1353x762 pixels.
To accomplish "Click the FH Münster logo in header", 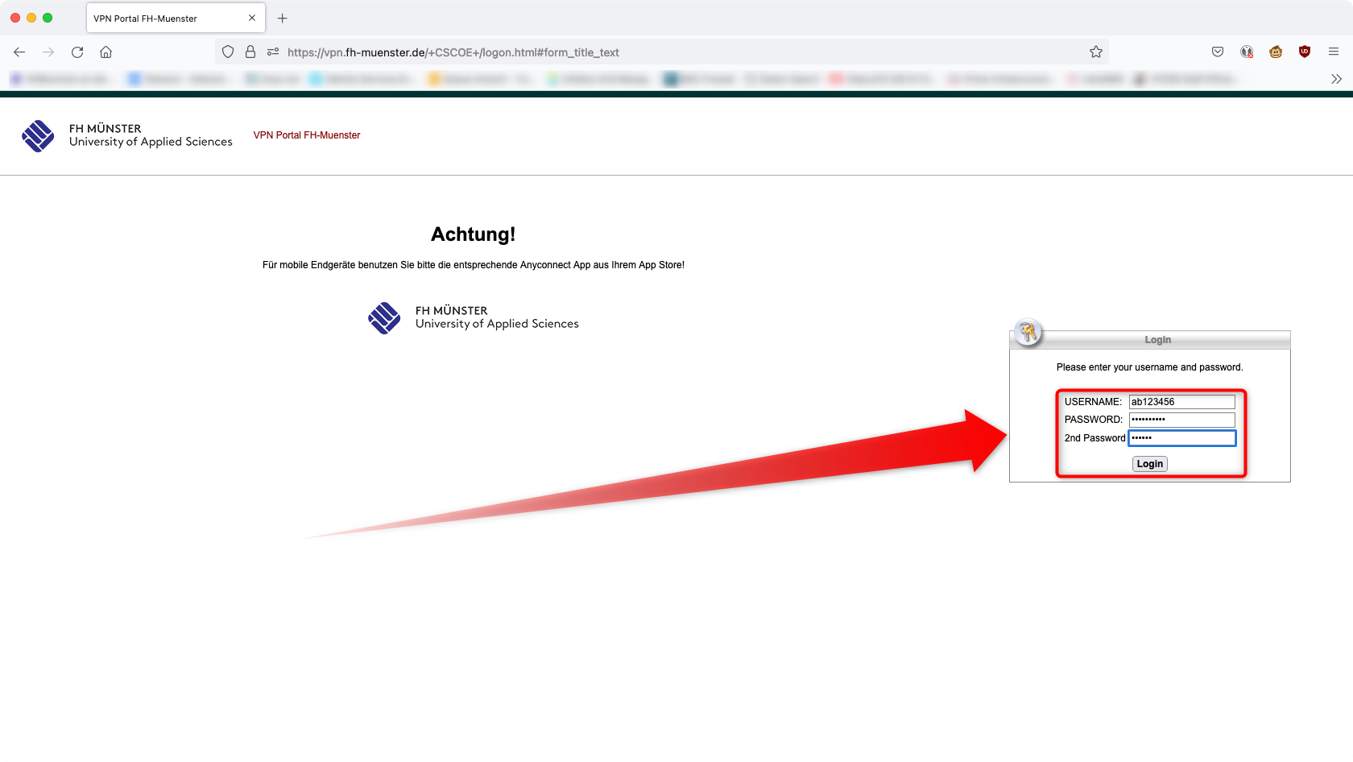I will click(127, 135).
